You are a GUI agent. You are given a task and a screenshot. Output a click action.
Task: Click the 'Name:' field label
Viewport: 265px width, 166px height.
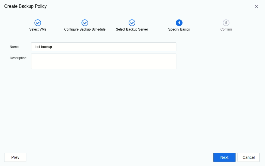tap(14, 47)
